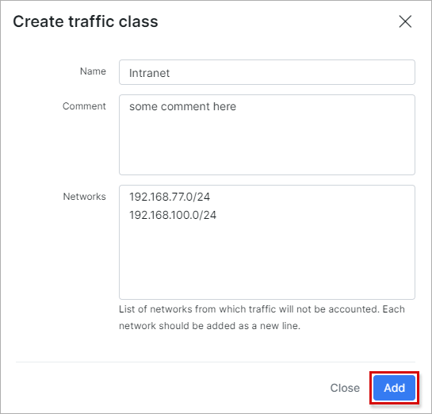The image size is (432, 414).
Task: Click the 'Create traffic class' dialog title
Action: click(86, 21)
